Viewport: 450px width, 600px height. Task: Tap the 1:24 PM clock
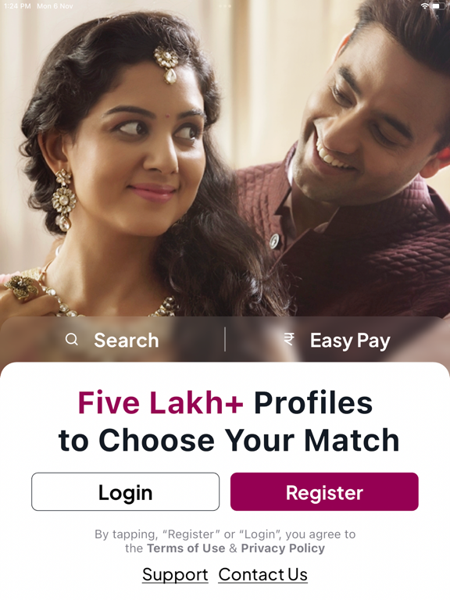pos(17,6)
